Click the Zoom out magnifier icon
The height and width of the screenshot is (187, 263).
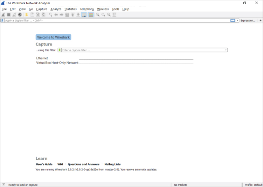(103, 15)
